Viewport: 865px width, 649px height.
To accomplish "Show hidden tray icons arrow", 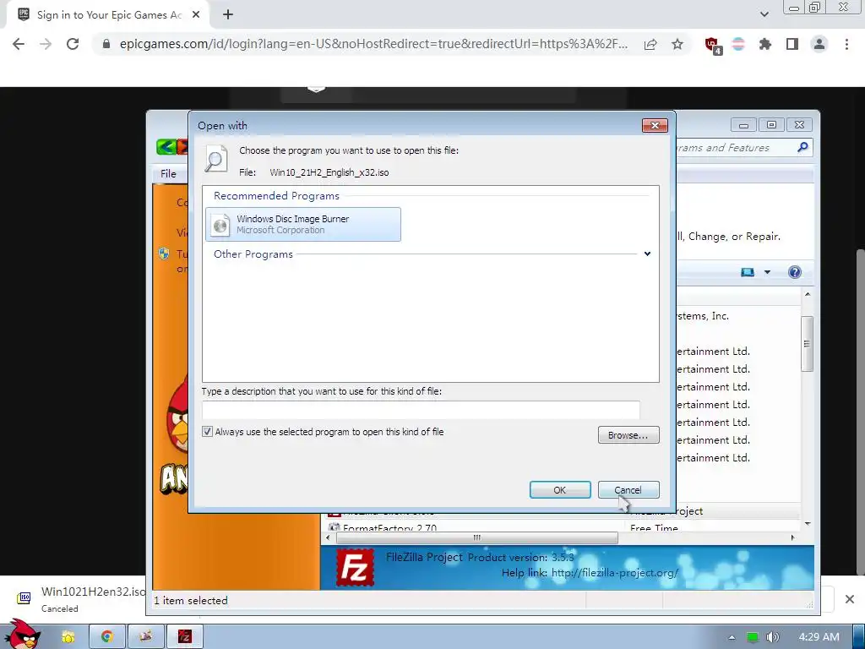I will coord(732,637).
